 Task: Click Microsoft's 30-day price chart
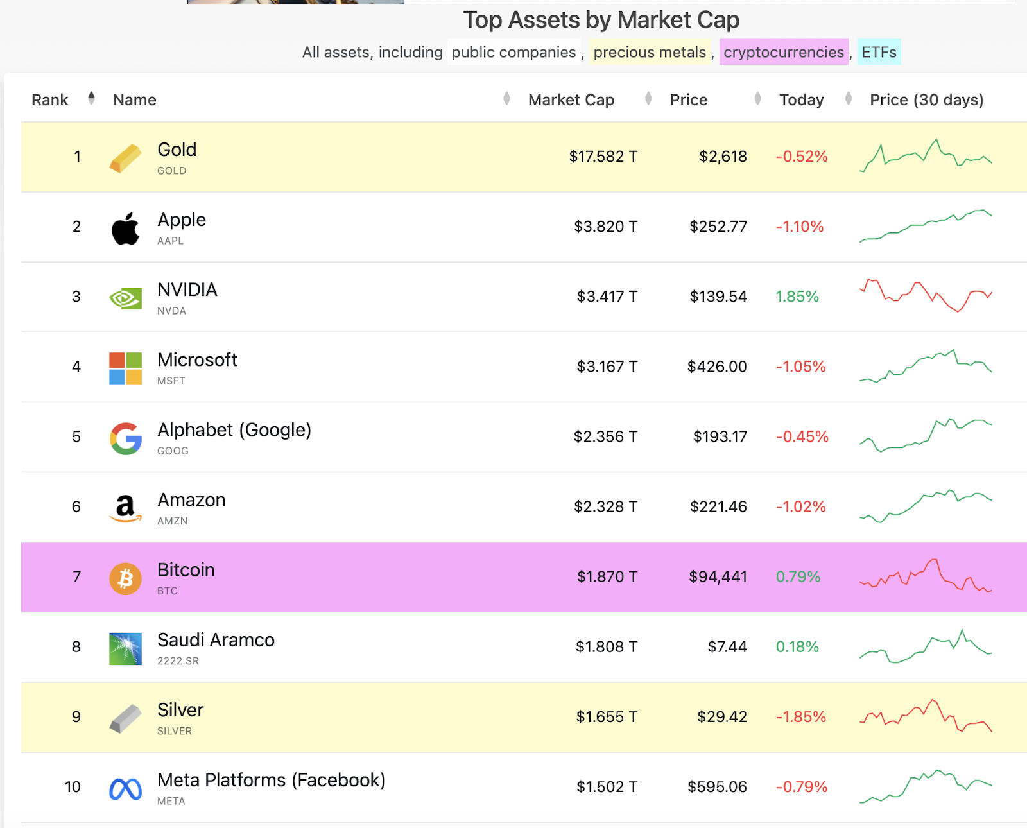(926, 366)
